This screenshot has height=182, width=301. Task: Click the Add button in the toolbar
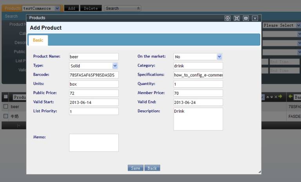click(x=71, y=8)
